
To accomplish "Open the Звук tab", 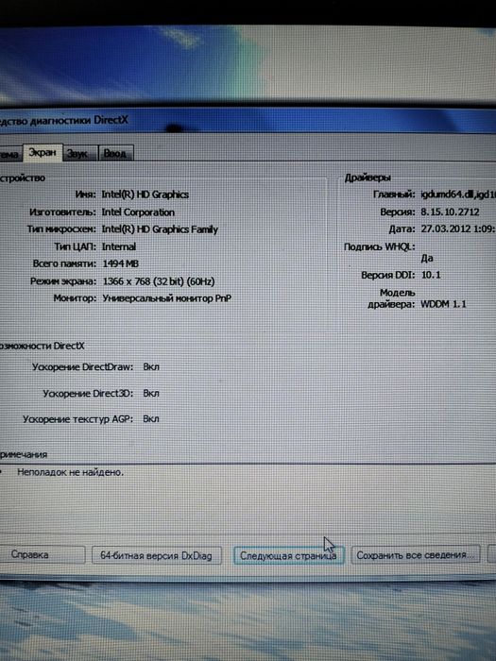I will coord(80,153).
